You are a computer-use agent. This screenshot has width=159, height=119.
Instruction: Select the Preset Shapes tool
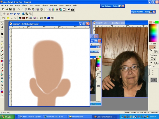[2, 92]
